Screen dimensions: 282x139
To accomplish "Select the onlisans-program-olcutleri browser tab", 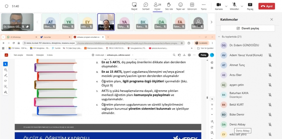I will pyautogui.click(x=88, y=37).
